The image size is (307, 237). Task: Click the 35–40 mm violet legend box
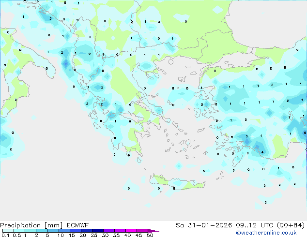(x=120, y=231)
